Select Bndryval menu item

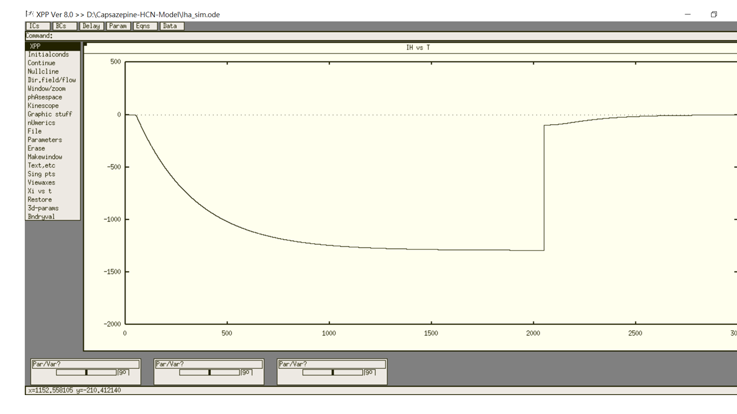pos(52,217)
